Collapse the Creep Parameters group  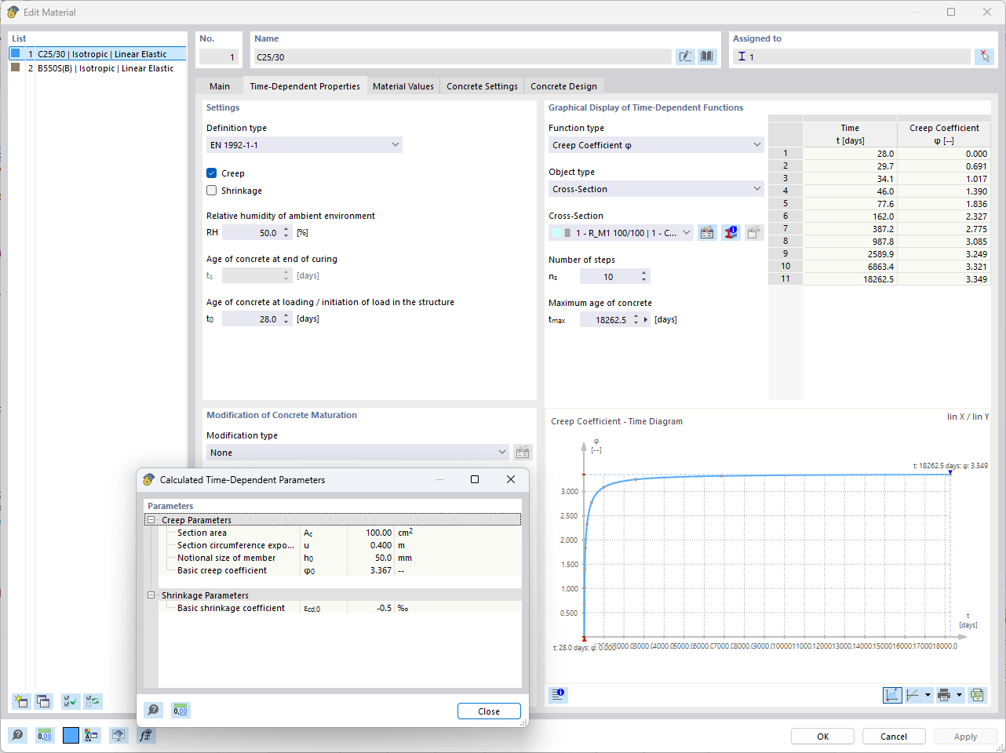[151, 520]
